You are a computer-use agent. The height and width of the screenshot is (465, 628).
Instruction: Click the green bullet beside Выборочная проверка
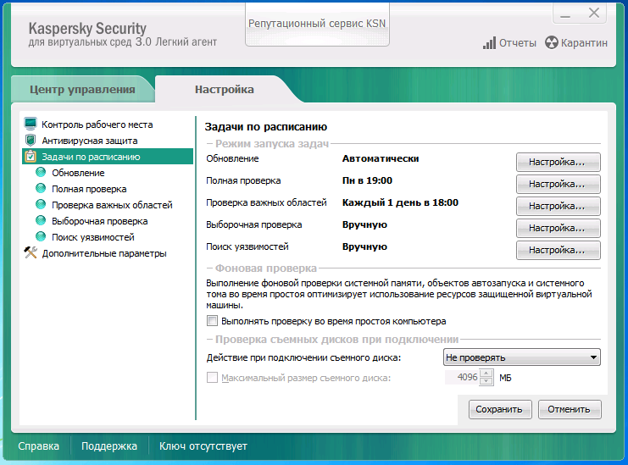41,220
